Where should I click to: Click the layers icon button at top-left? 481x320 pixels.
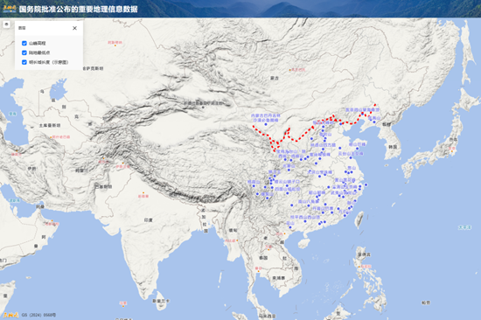(x=6, y=24)
